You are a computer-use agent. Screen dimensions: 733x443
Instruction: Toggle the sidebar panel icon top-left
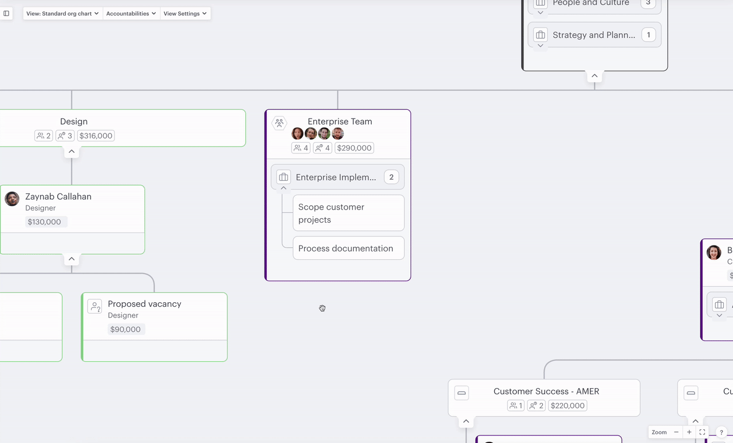tap(6, 13)
